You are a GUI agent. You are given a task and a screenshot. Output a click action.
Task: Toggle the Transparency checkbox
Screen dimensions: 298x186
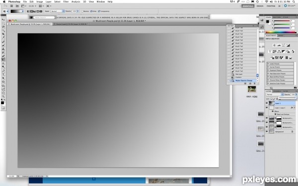point(99,11)
